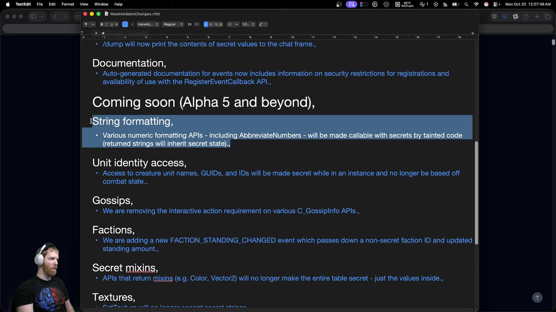Toggle the sidebar in the background browser window
The height and width of the screenshot is (312, 556).
33,16
